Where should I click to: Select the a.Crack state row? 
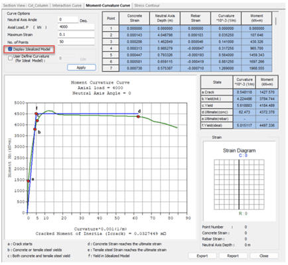(240, 92)
